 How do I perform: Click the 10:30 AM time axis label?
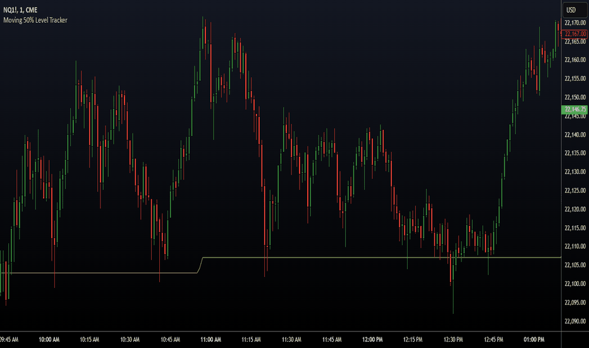tap(130, 339)
